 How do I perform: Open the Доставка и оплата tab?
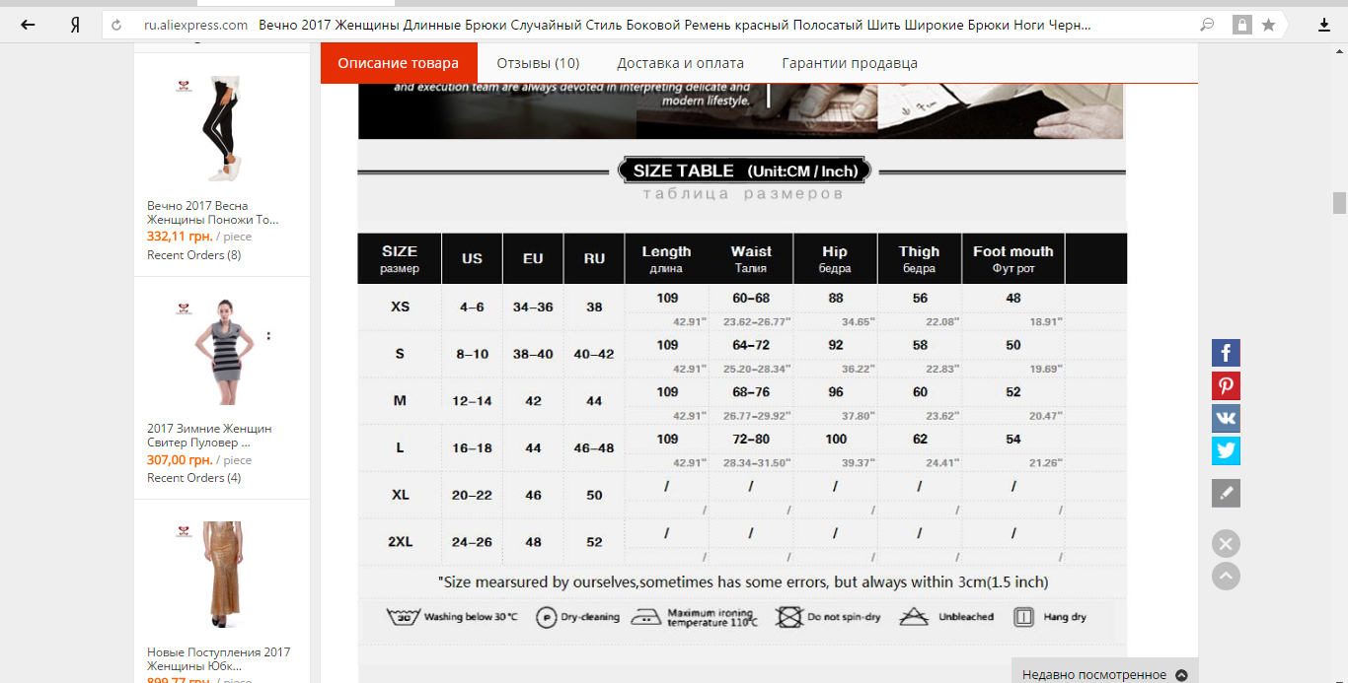click(681, 63)
